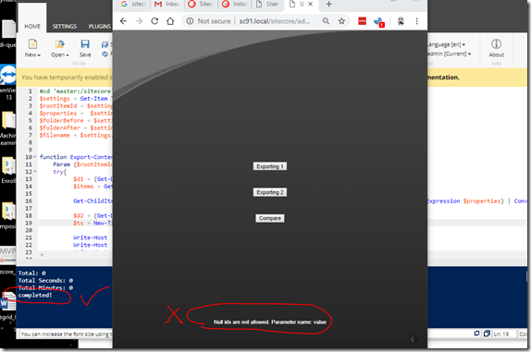Click the browser back arrow
Image resolution: width=531 pixels, height=352 pixels.
coord(124,21)
